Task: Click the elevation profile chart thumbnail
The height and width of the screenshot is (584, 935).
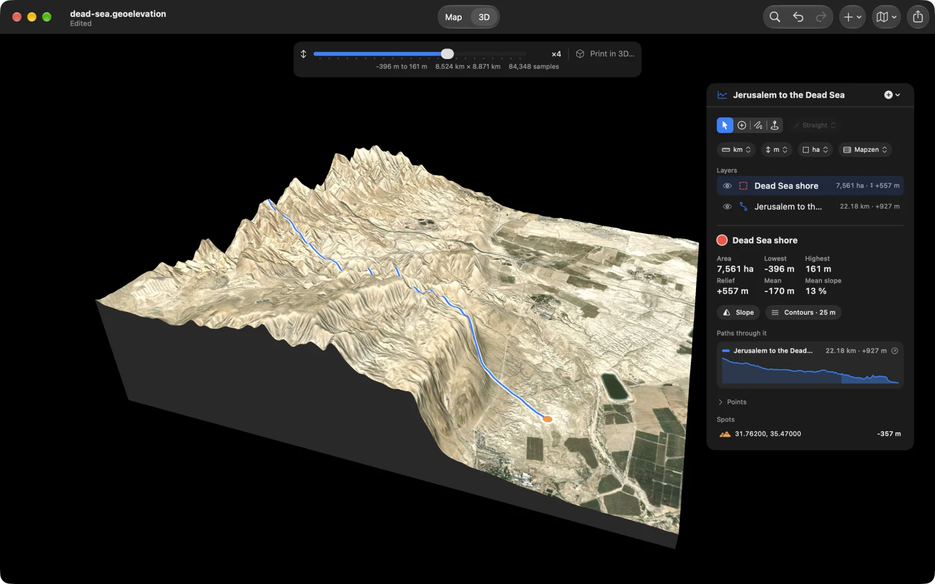Action: coord(810,371)
